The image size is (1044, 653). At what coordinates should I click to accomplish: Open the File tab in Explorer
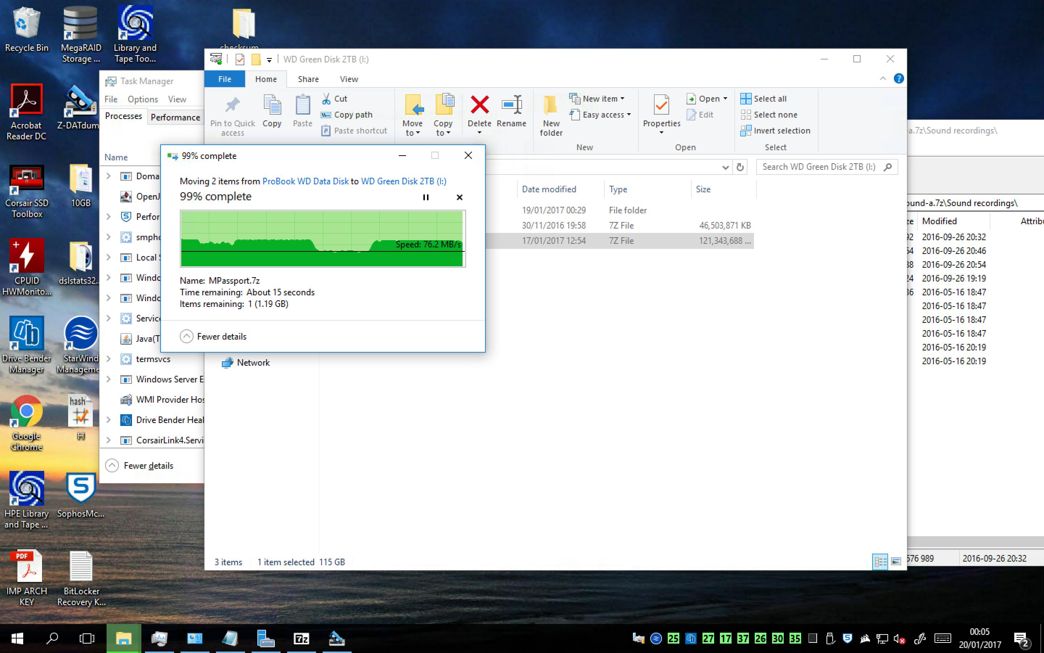(x=225, y=79)
